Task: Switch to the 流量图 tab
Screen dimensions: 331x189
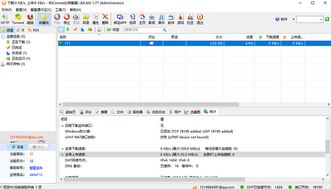Action: click(192, 112)
